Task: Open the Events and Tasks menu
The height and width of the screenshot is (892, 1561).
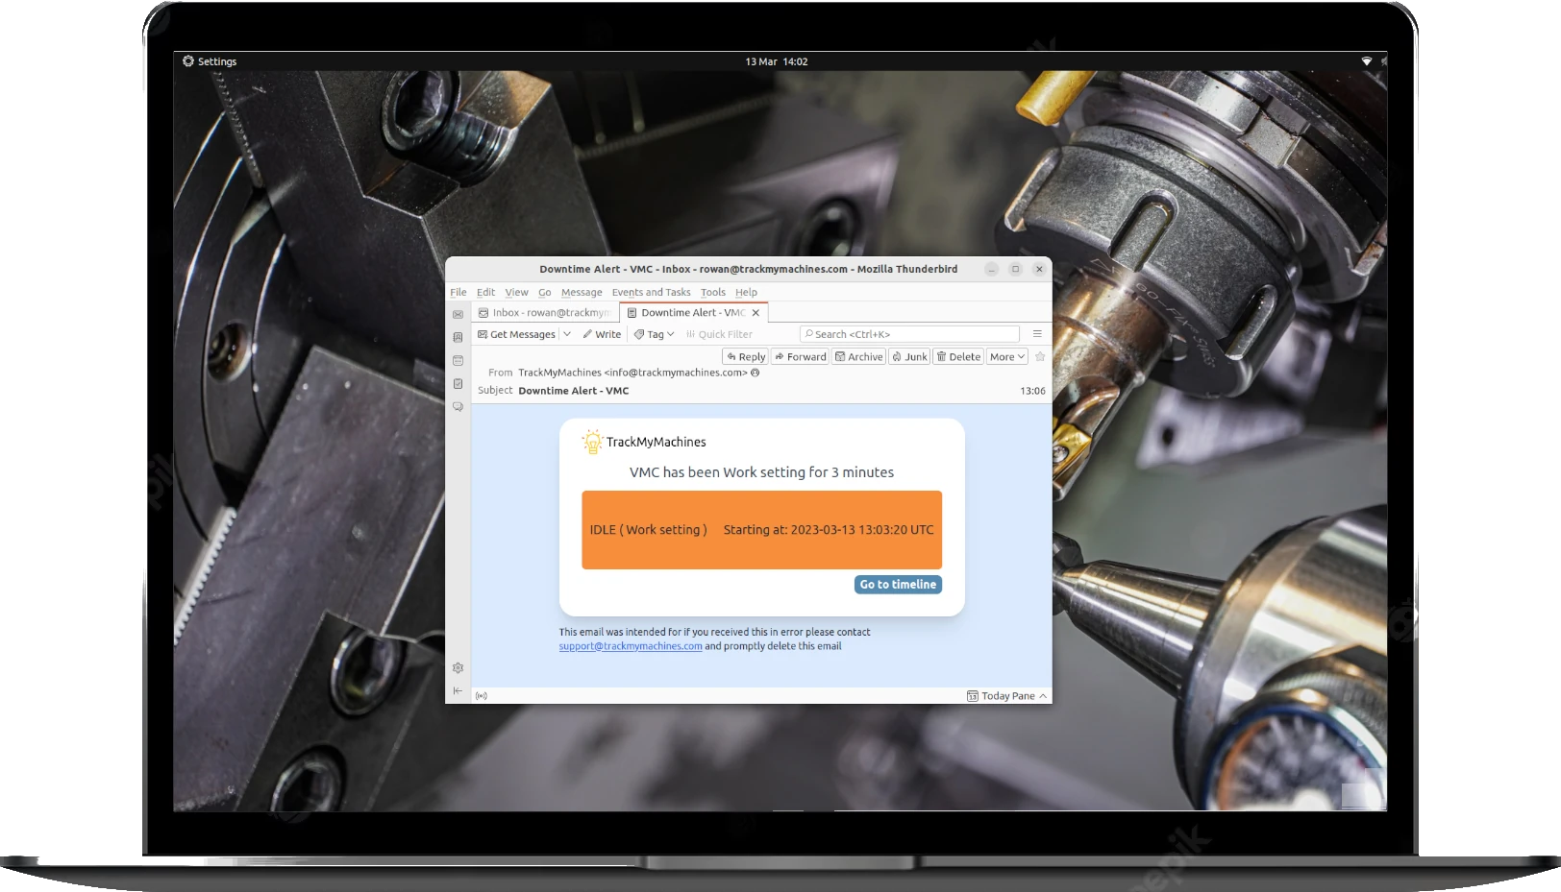Action: coord(651,292)
